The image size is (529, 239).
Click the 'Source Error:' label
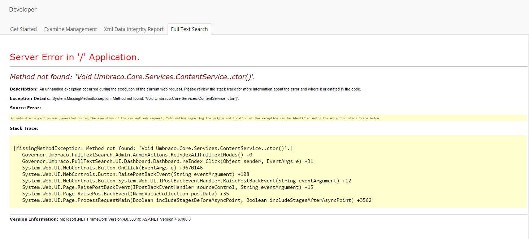pyautogui.click(x=25, y=108)
